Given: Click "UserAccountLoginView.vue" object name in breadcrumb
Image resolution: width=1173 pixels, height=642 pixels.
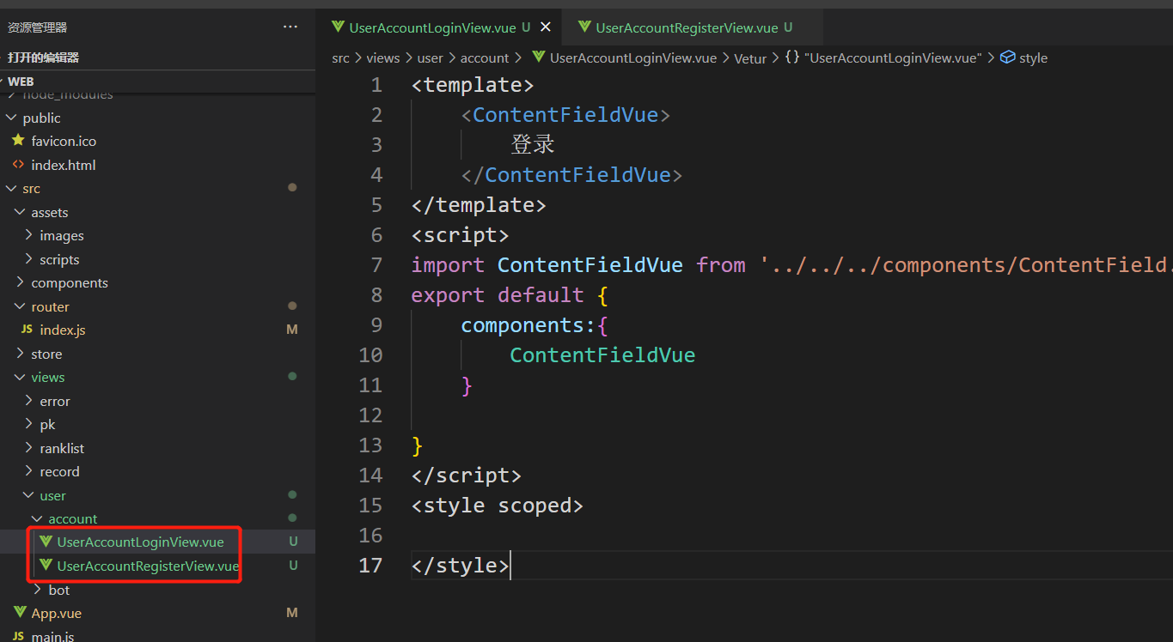Looking at the screenshot, I should [x=893, y=58].
